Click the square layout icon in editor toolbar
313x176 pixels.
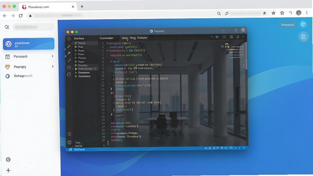224,37
